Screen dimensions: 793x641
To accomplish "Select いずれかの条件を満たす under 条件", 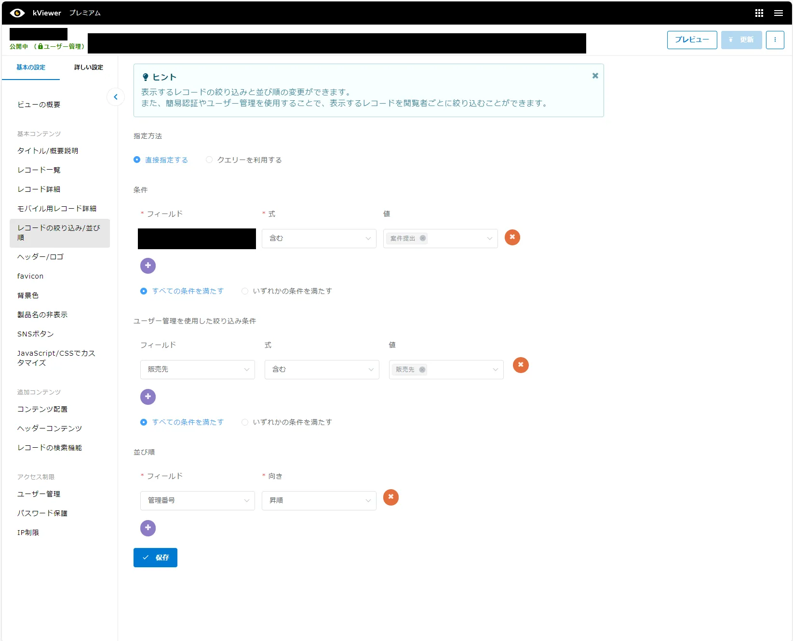I will (245, 291).
